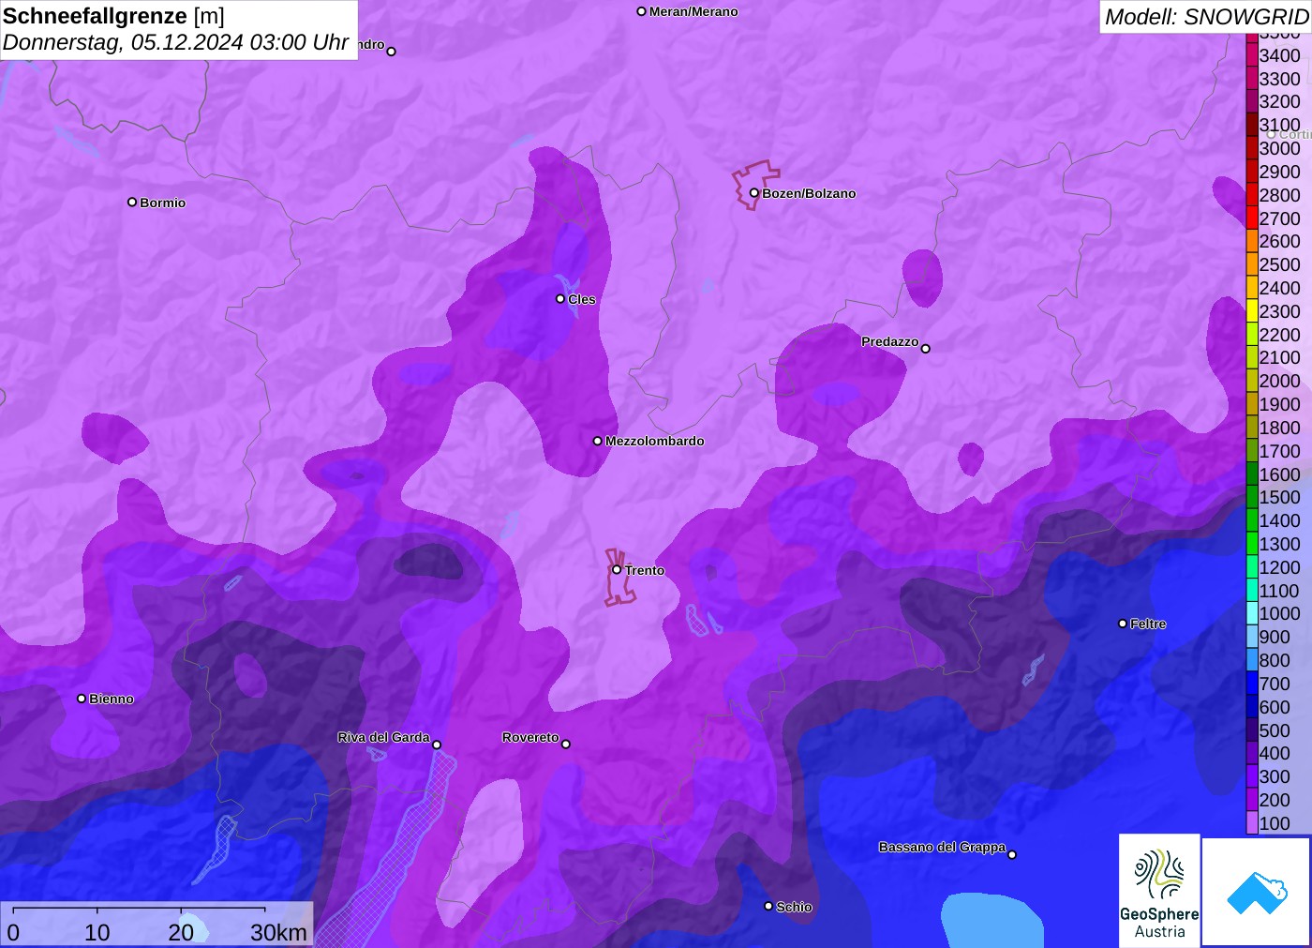Select the 500 m legend swatch
This screenshot has width=1312, height=948.
pos(1252,730)
